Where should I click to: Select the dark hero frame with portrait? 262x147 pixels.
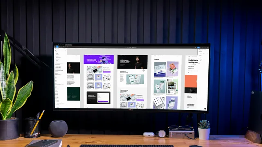point(132,62)
